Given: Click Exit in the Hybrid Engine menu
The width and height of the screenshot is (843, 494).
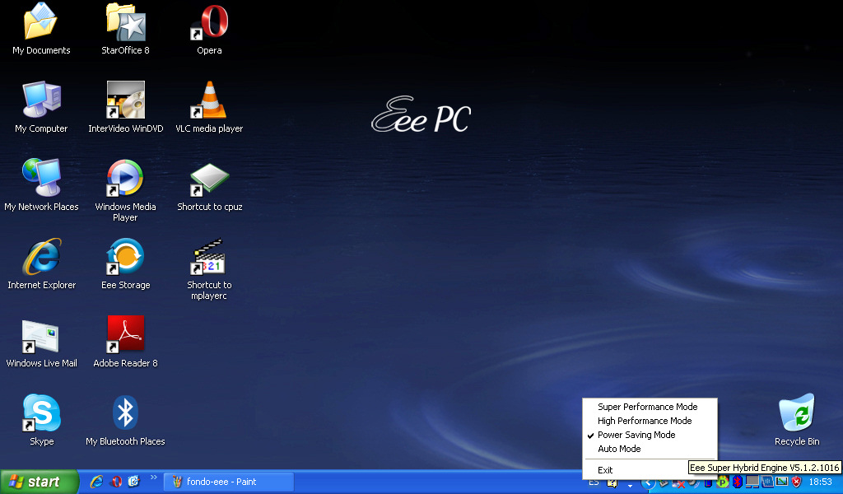Looking at the screenshot, I should (605, 470).
